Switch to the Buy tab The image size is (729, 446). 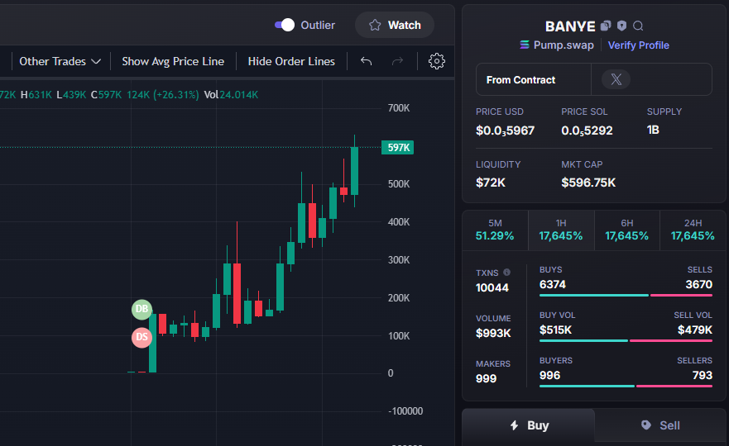click(x=529, y=425)
